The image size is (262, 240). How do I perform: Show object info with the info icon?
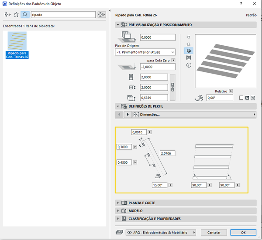tap(189, 65)
